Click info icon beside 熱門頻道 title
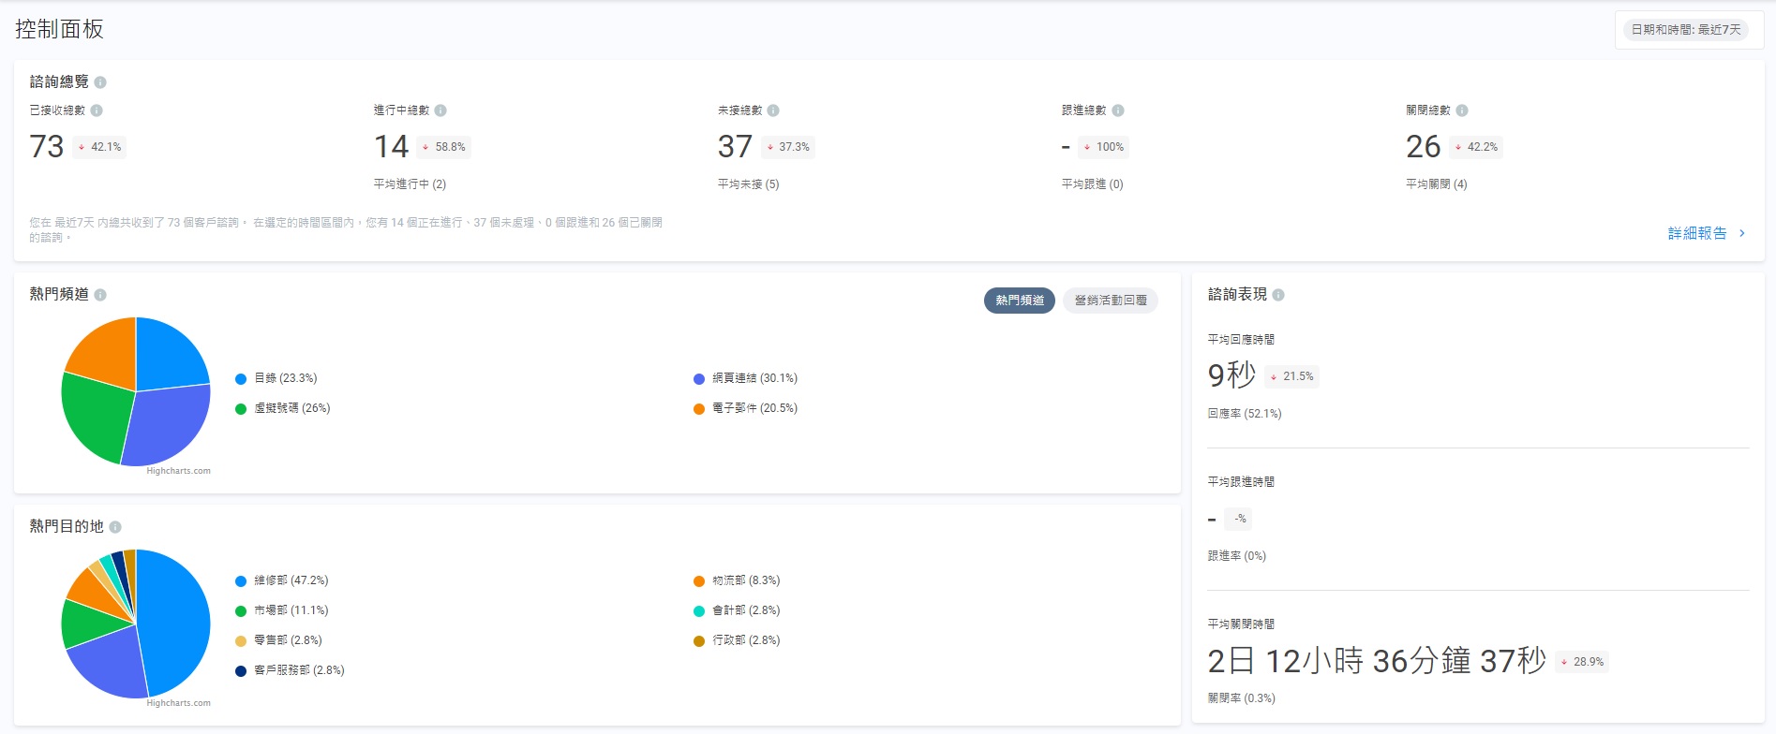 coord(100,295)
